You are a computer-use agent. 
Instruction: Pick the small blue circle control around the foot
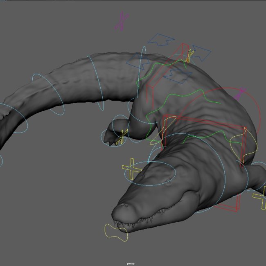pos(113,138)
